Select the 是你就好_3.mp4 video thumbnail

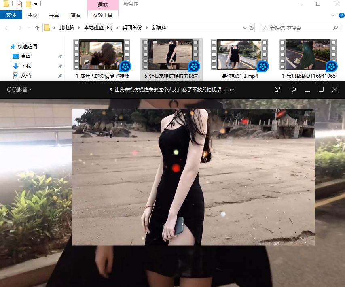tap(239, 55)
